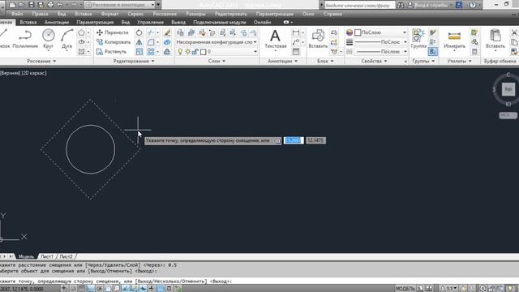Open the Размеры menu
Screen dimensions: 519x292
(x=195, y=14)
